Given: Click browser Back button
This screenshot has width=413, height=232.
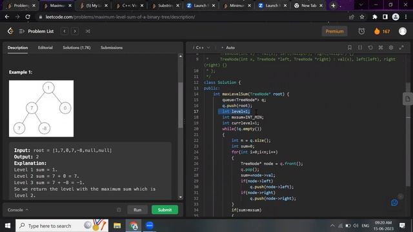Looking at the screenshot, I should (7, 17).
